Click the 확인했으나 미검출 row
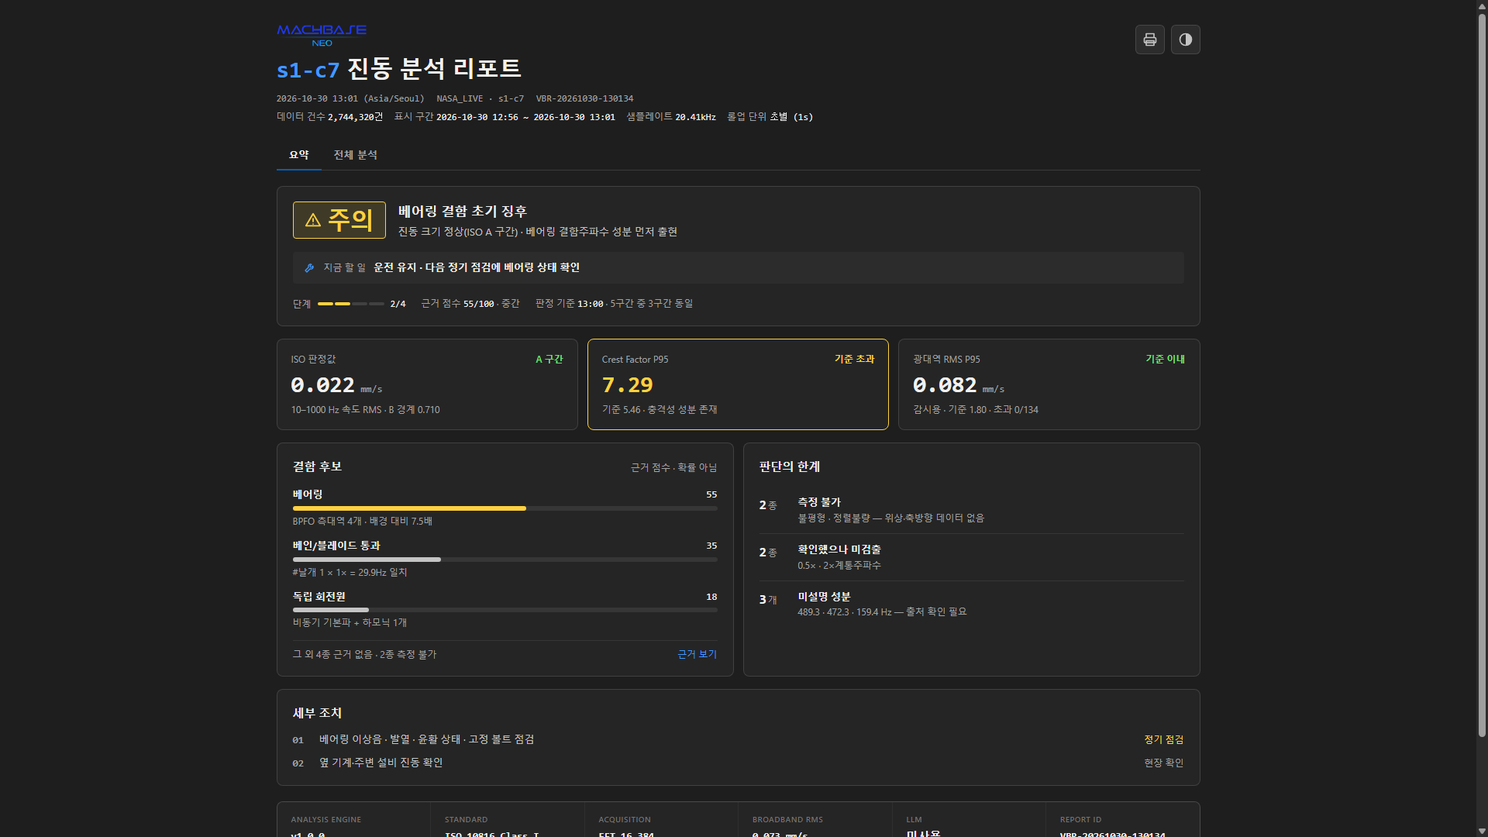The width and height of the screenshot is (1488, 837). click(971, 557)
